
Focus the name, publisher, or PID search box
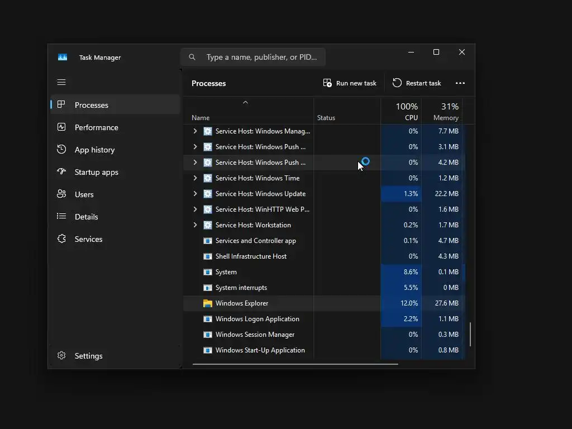pos(253,57)
